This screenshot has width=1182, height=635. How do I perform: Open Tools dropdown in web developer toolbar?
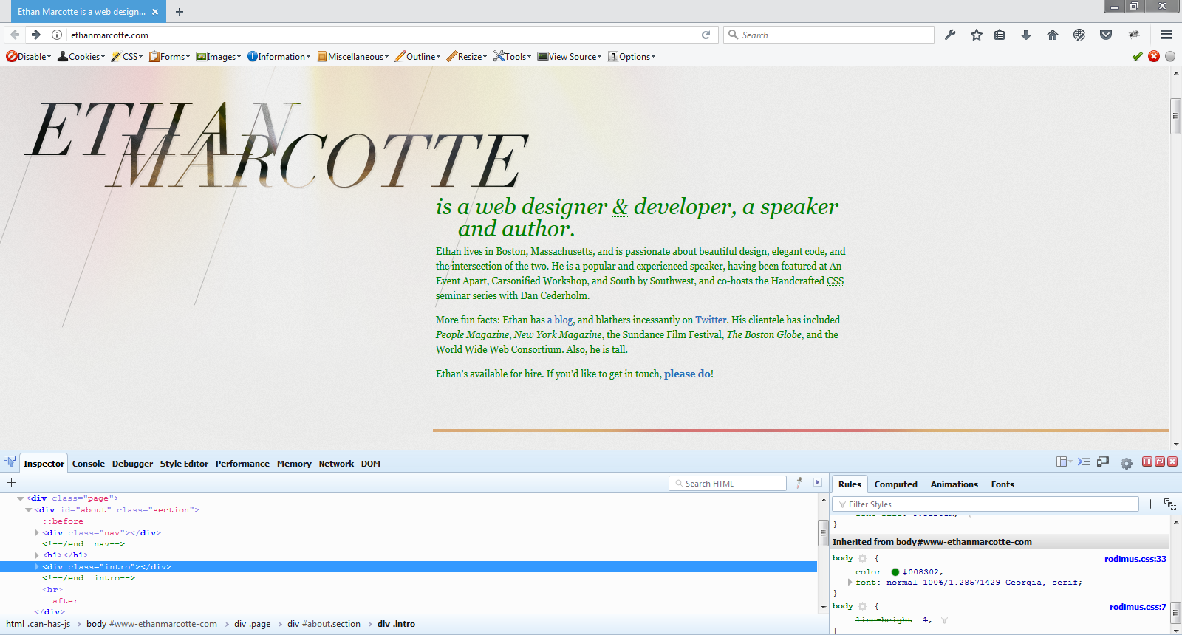[513, 56]
